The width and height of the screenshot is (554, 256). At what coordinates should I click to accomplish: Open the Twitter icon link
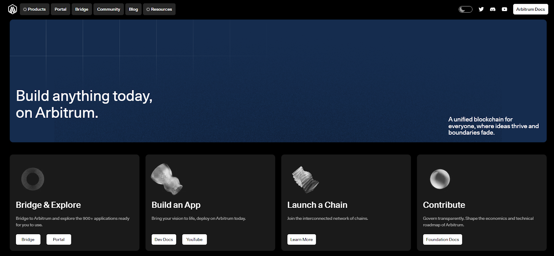coord(481,9)
